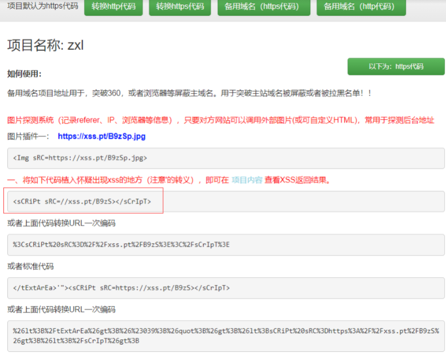Image resolution: width=446 pixels, height=353 pixels.
Task: Click the 备用域名项目地址用于 description paragraph
Action: pos(189,93)
